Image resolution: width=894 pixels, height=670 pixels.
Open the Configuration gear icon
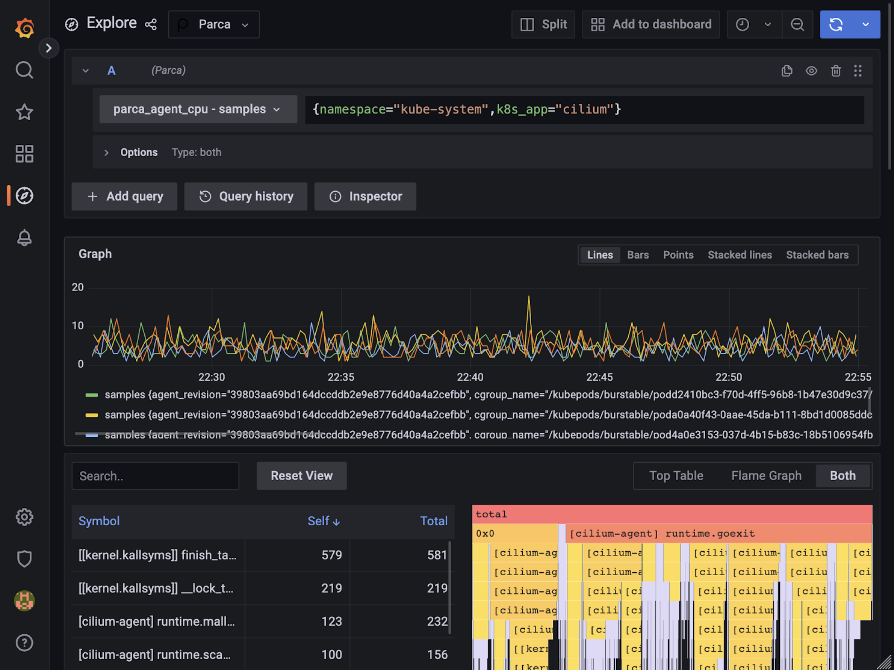pos(24,517)
